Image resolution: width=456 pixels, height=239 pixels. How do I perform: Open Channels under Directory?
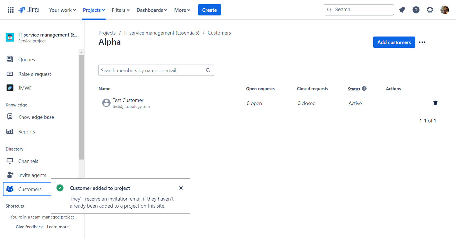point(28,161)
